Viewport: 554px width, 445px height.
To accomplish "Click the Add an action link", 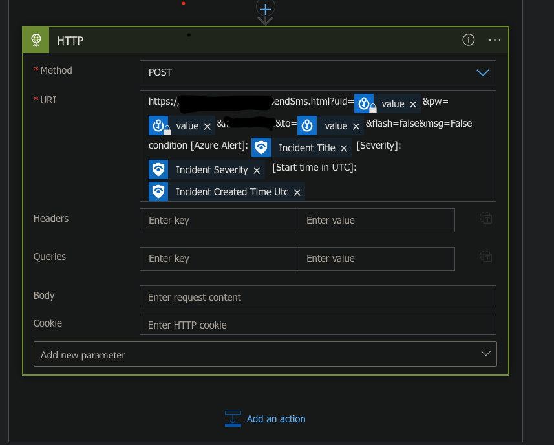I will [x=275, y=418].
